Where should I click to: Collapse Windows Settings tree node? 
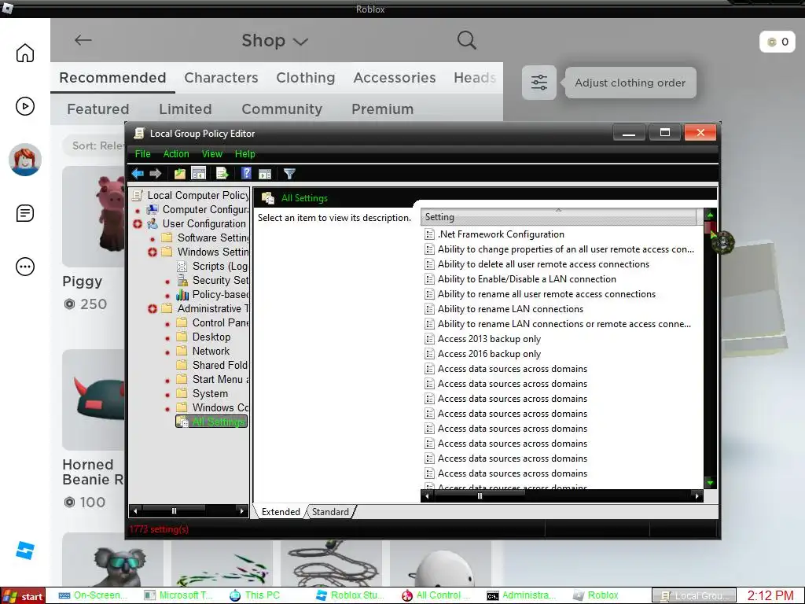[152, 252]
